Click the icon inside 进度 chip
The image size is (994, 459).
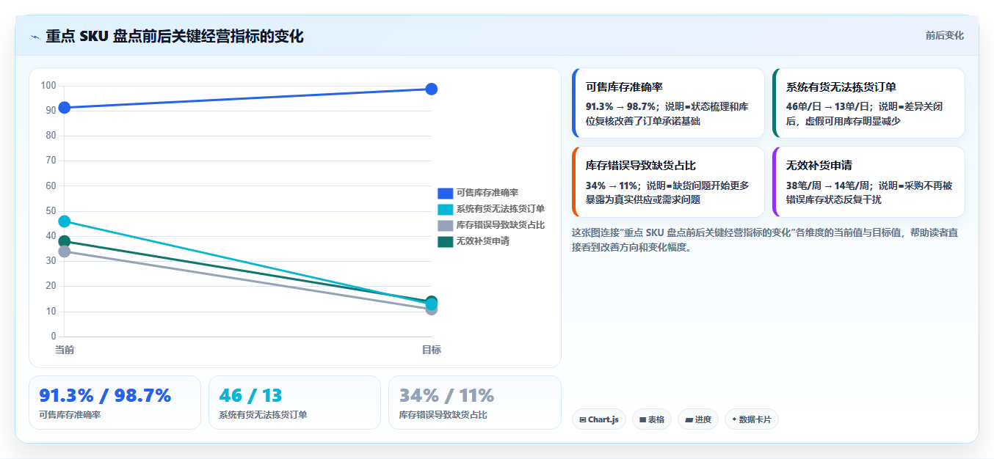(689, 420)
